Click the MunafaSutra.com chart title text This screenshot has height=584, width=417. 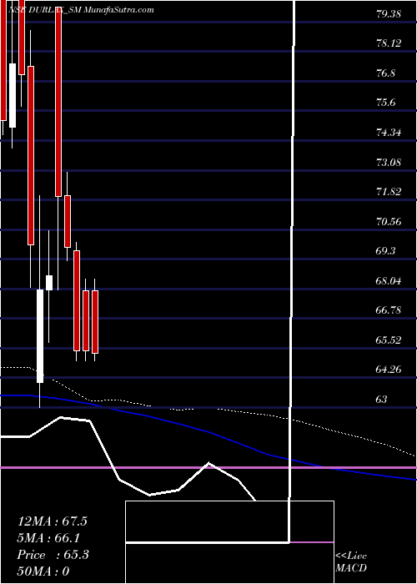[x=119, y=10]
